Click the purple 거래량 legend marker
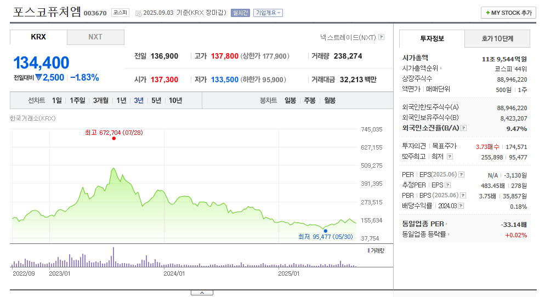 pos(368,250)
